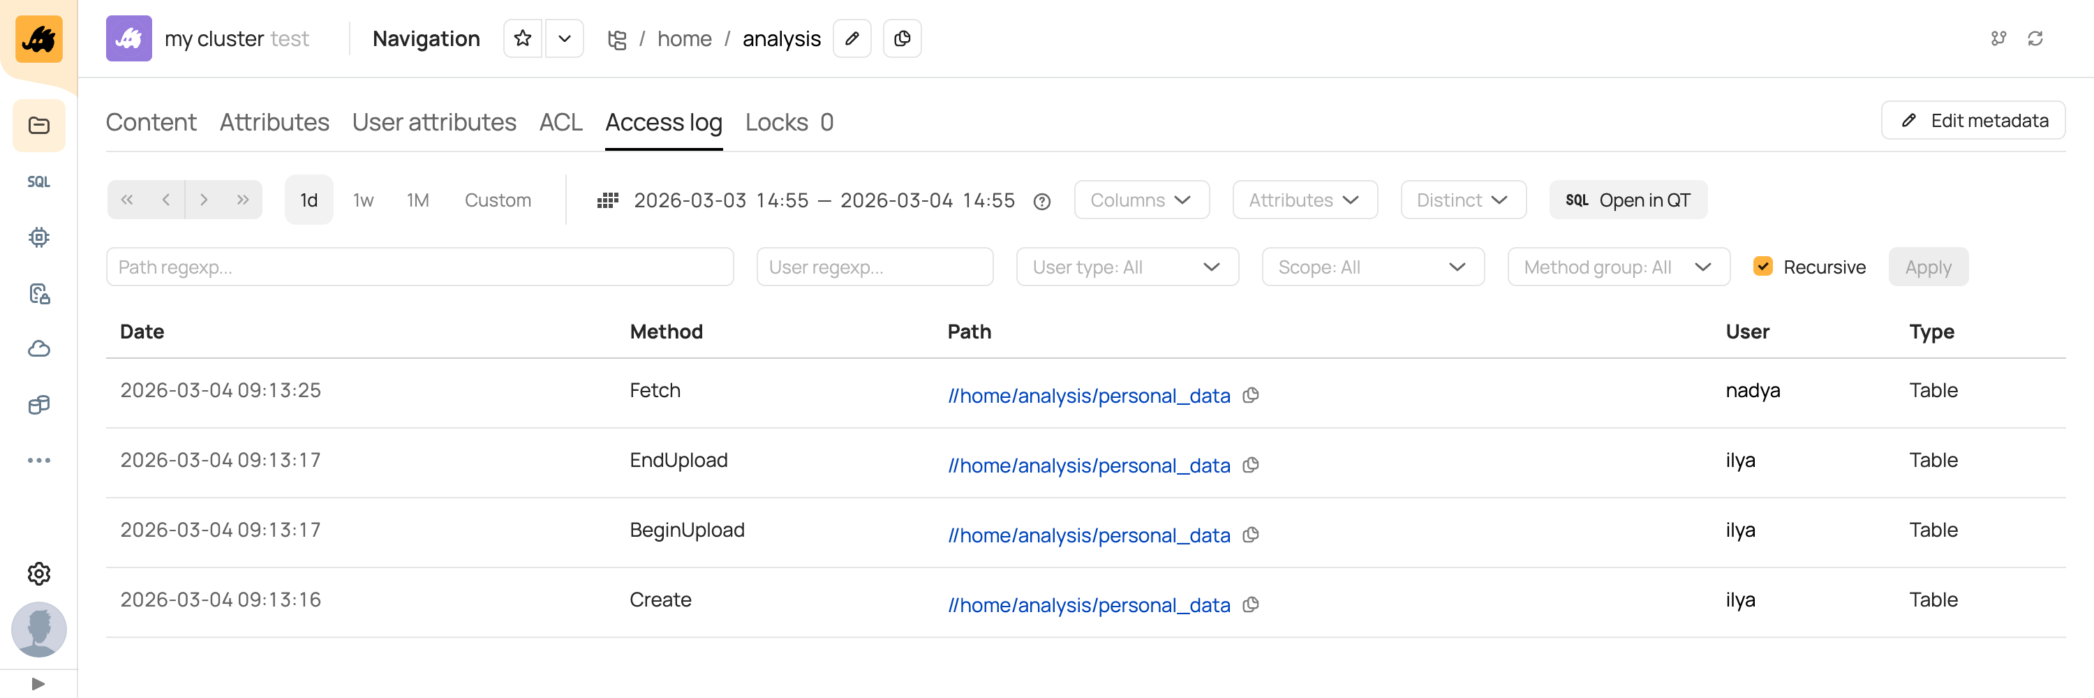Open the Method group filter dropdown

click(x=1618, y=267)
